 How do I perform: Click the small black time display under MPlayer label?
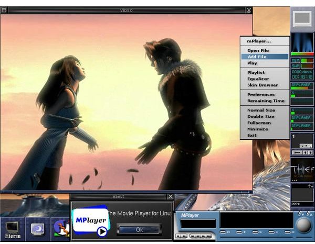click(198, 224)
